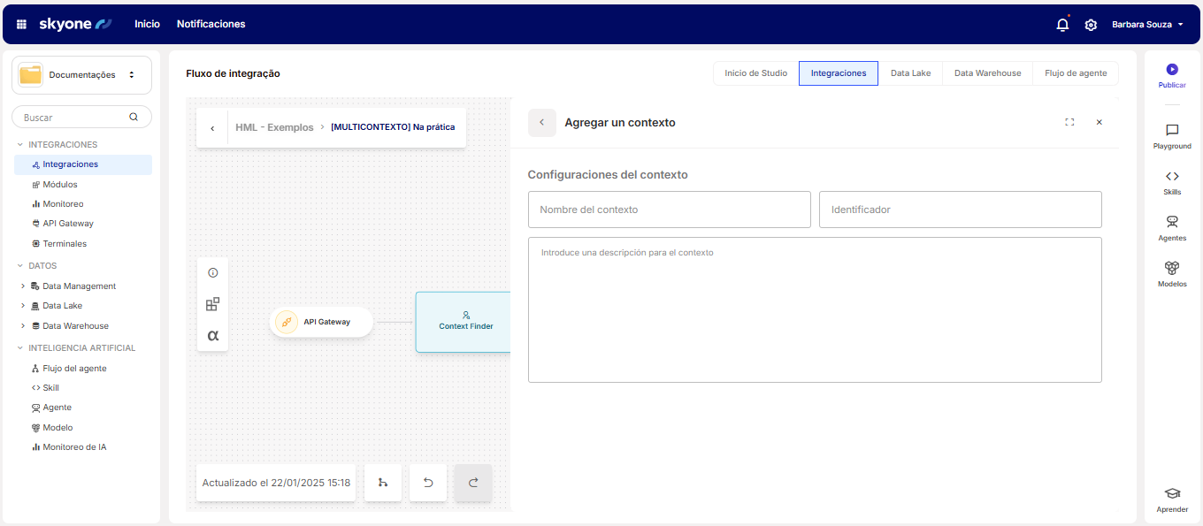Click the Nombre del contexto field

tap(669, 210)
